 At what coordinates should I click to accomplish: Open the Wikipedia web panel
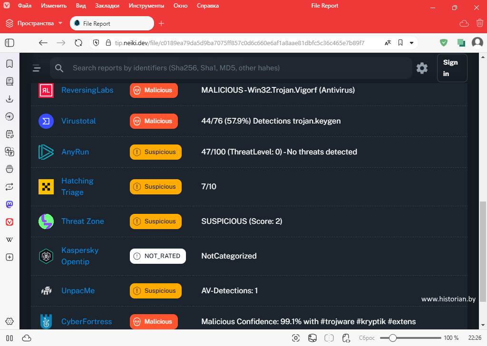pyautogui.click(x=10, y=240)
